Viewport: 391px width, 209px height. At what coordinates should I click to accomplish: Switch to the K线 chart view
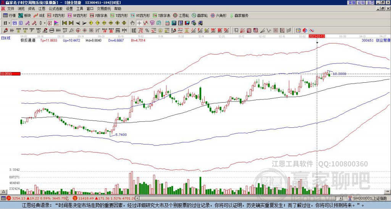click(39, 15)
